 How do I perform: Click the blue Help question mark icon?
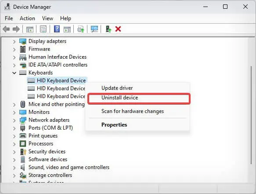(x=57, y=29)
